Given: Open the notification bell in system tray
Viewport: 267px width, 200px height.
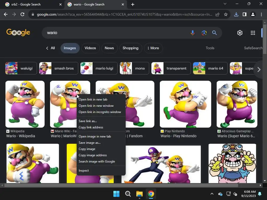Looking at the screenshot, I should click(260, 194).
